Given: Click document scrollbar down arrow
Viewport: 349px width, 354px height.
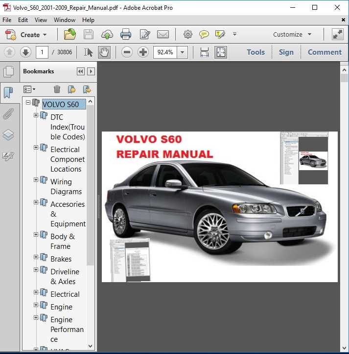Looking at the screenshot, I should [x=344, y=348].
